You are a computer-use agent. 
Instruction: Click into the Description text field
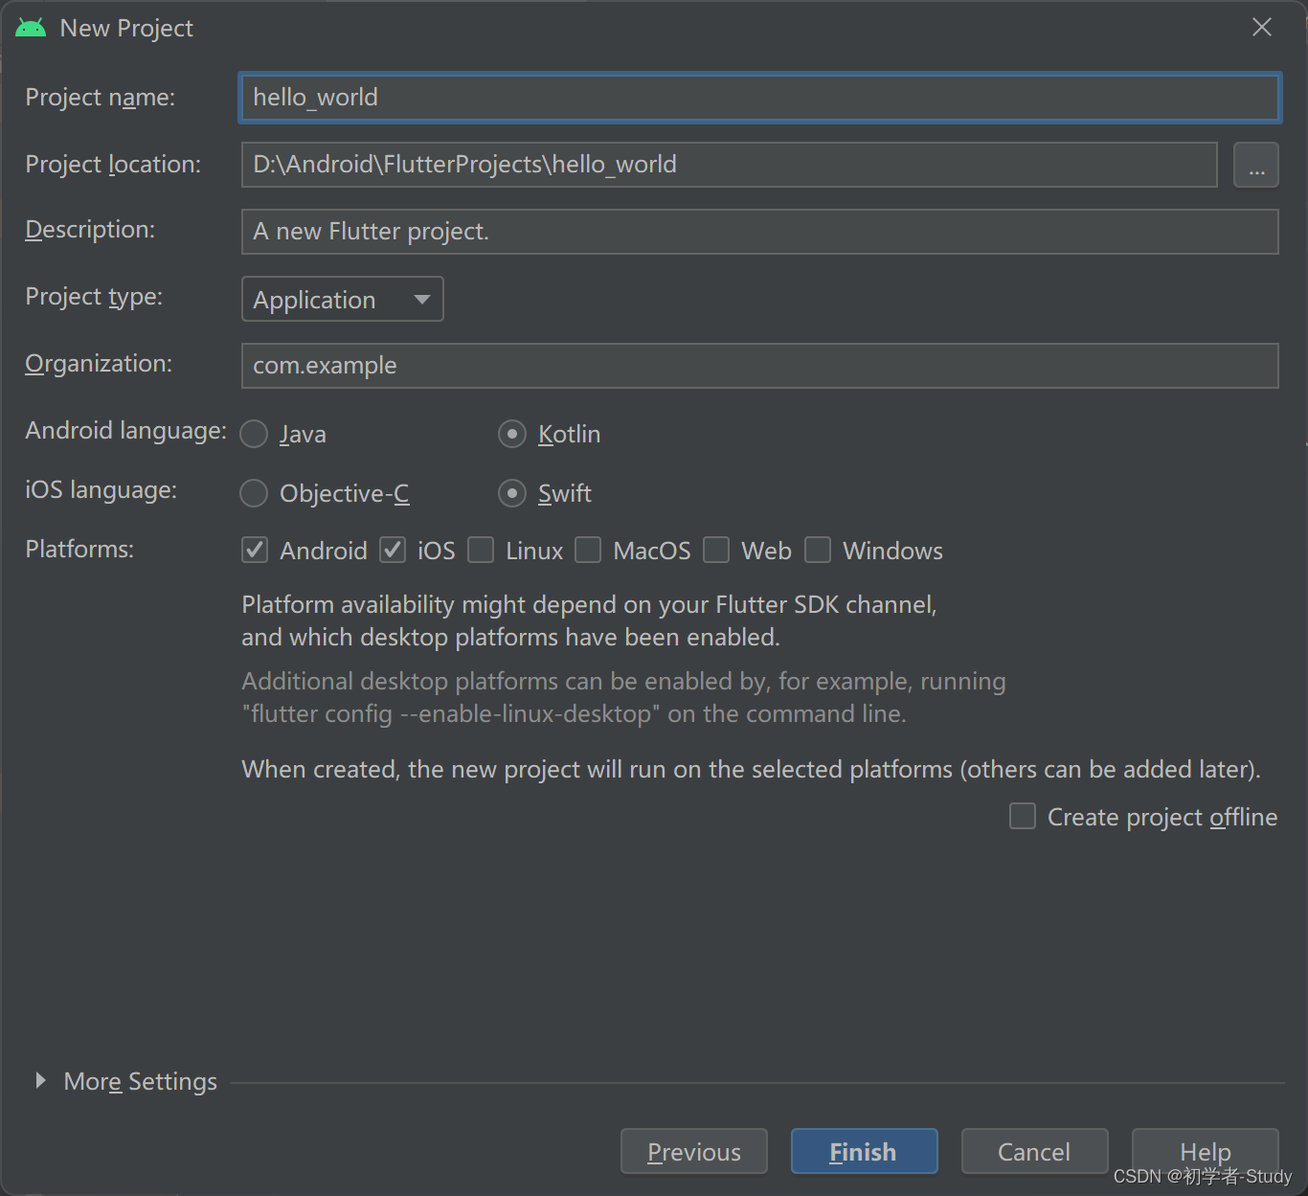pyautogui.click(x=760, y=232)
